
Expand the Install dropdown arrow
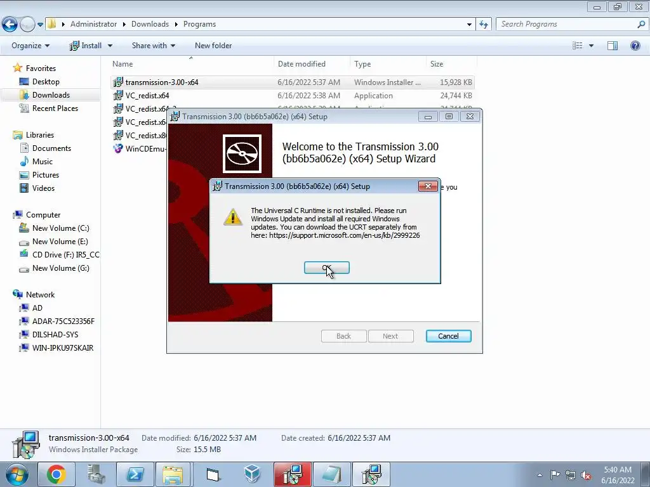(x=110, y=46)
